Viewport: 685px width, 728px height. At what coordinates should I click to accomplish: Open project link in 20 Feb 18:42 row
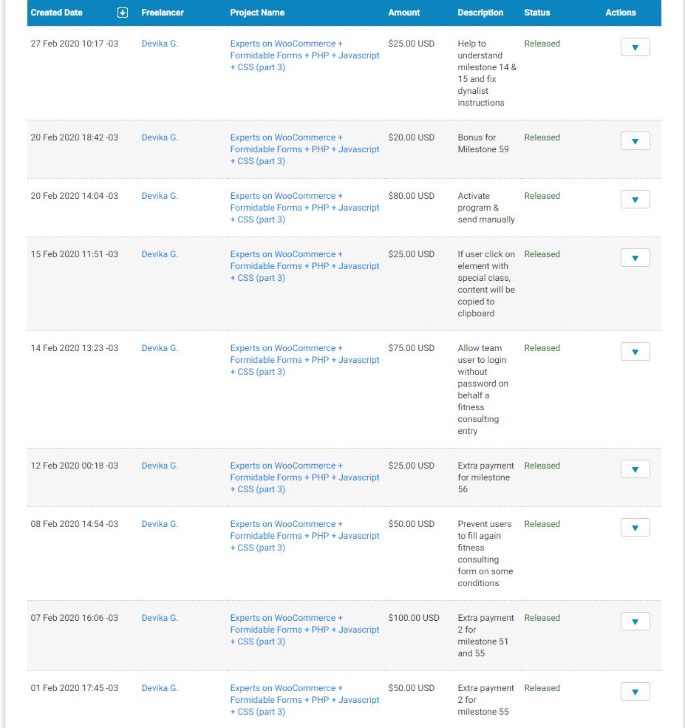point(304,149)
